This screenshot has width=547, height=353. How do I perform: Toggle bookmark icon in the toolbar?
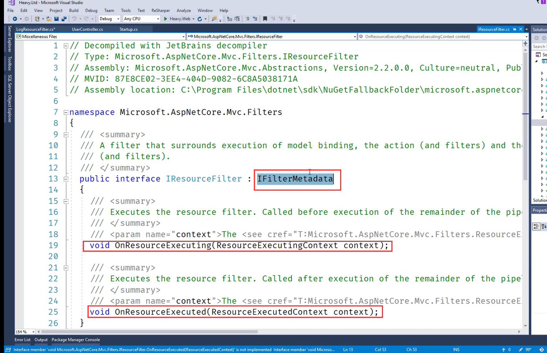(265, 19)
